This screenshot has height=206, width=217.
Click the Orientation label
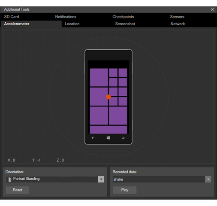pos(15,172)
